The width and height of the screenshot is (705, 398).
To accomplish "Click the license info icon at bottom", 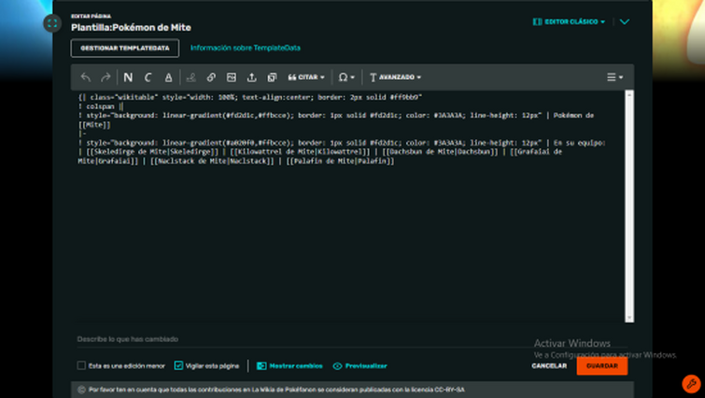I will (x=81, y=390).
